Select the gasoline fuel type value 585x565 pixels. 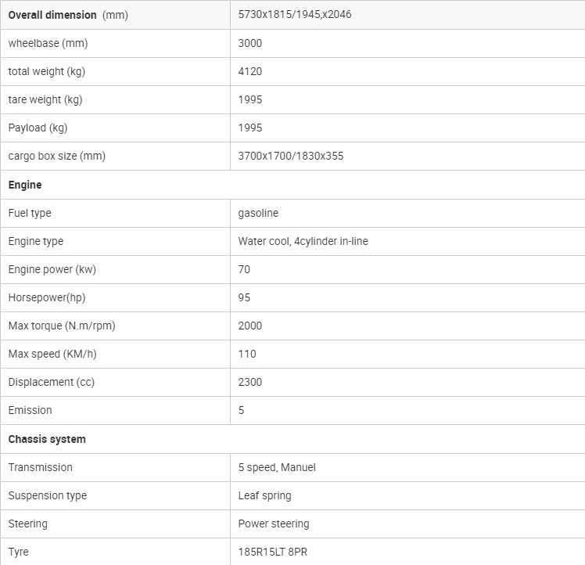point(258,213)
